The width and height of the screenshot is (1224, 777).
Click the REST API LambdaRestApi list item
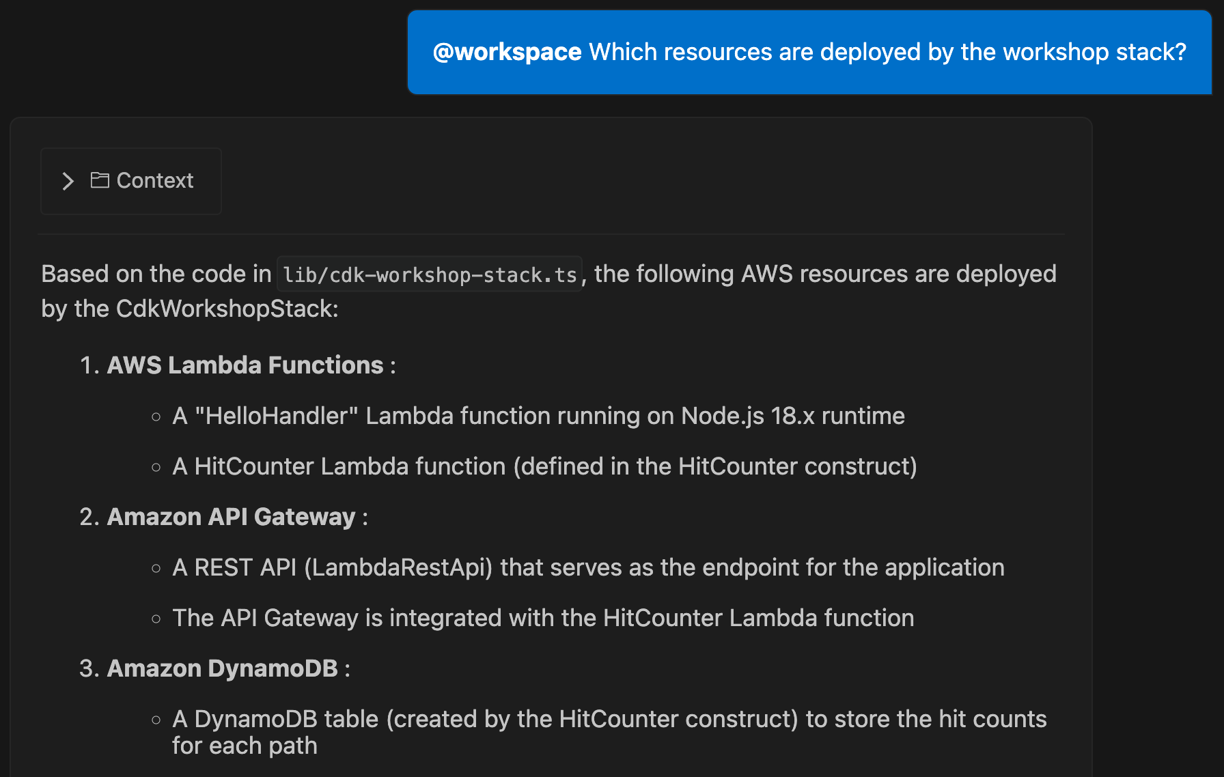588,567
